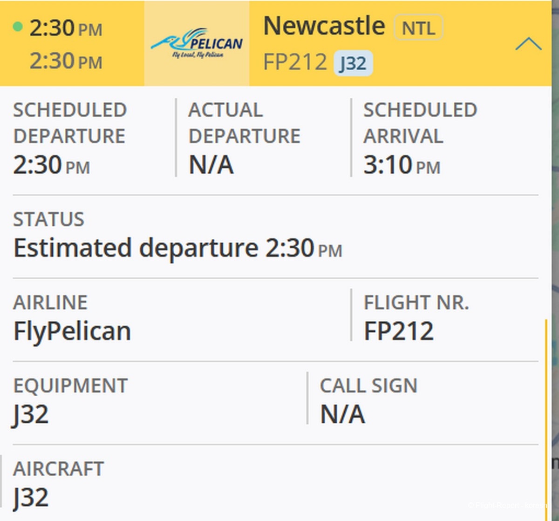The width and height of the screenshot is (559, 521).
Task: Select the Scheduled Arrival 3:10 PM value
Action: [x=402, y=165]
